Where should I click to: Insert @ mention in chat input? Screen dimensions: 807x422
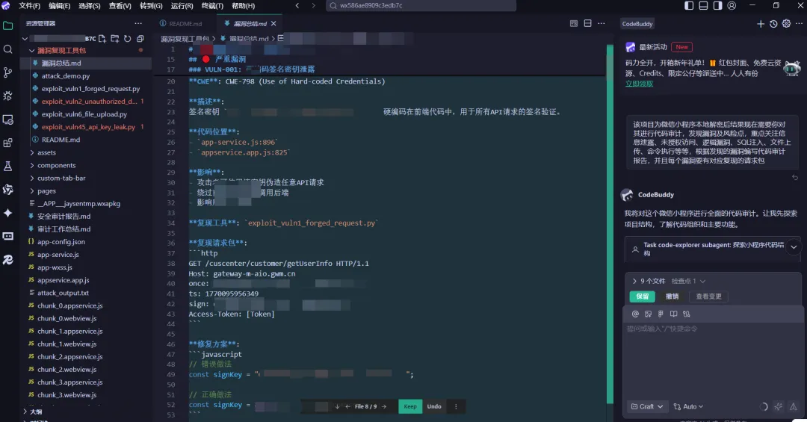(x=635, y=314)
